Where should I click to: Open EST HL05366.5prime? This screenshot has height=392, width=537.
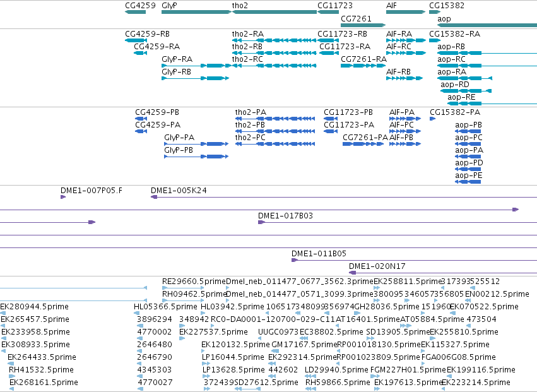pyautogui.click(x=166, y=307)
